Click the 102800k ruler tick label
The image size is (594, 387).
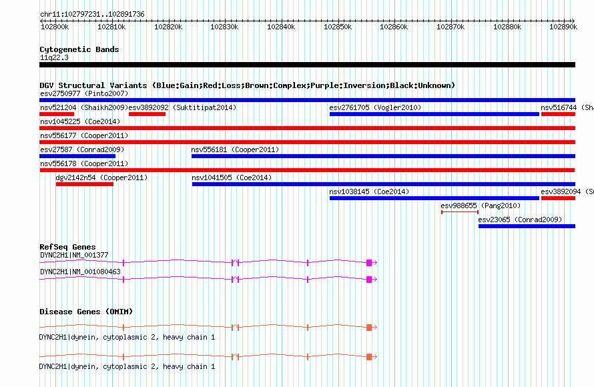(55, 27)
